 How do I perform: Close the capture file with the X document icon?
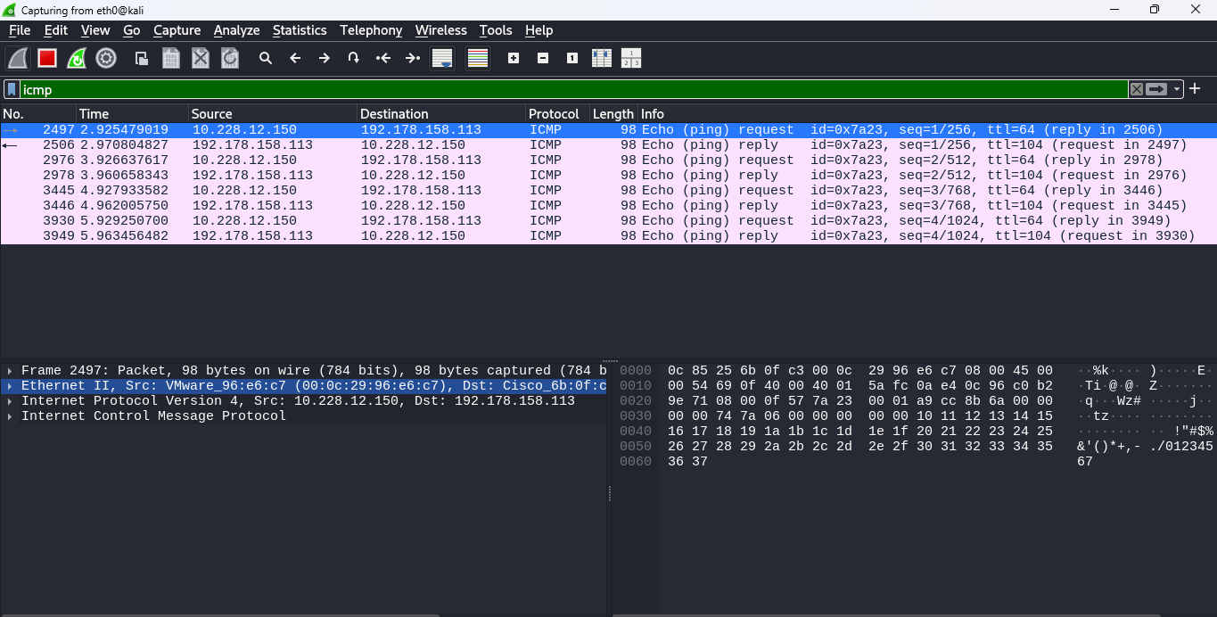(x=201, y=58)
